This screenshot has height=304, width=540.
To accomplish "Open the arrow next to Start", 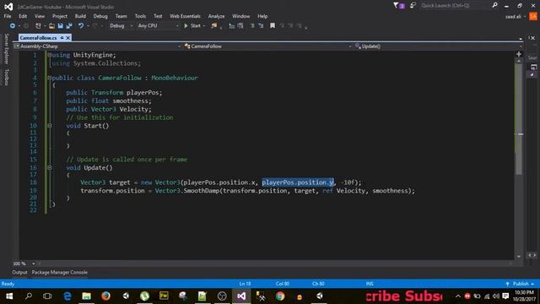I will tap(204, 26).
